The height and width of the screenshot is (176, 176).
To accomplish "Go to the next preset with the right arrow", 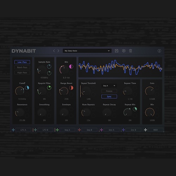I will click(58, 51).
